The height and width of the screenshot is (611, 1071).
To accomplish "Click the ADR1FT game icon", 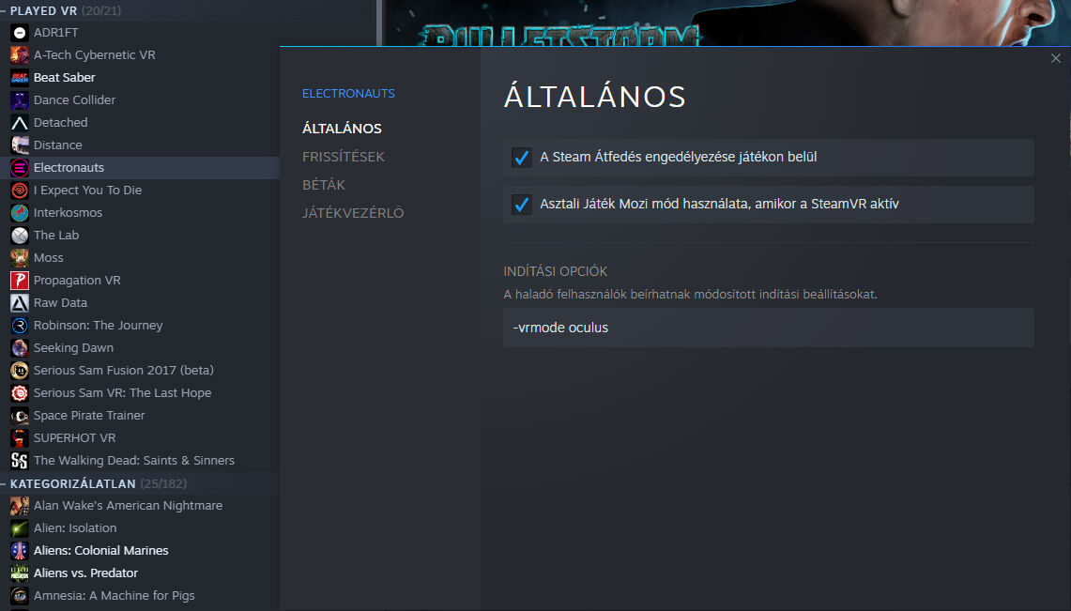I will pos(19,33).
